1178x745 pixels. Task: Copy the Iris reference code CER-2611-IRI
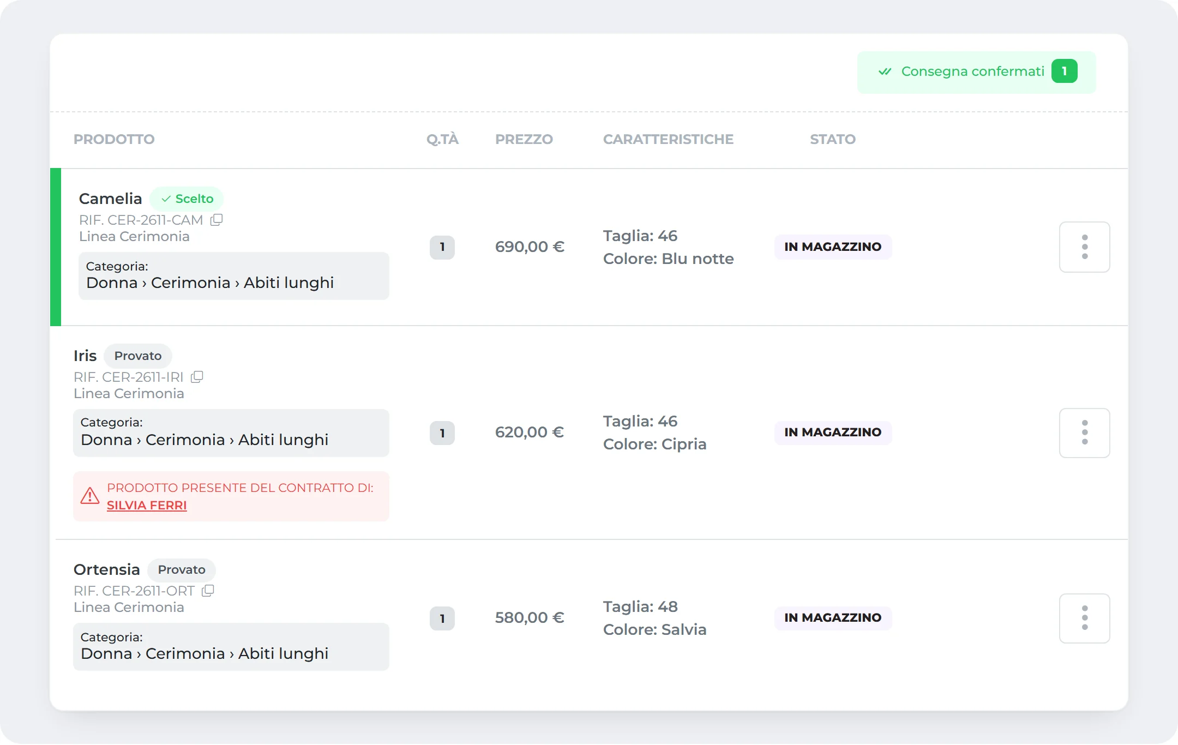[x=197, y=377]
